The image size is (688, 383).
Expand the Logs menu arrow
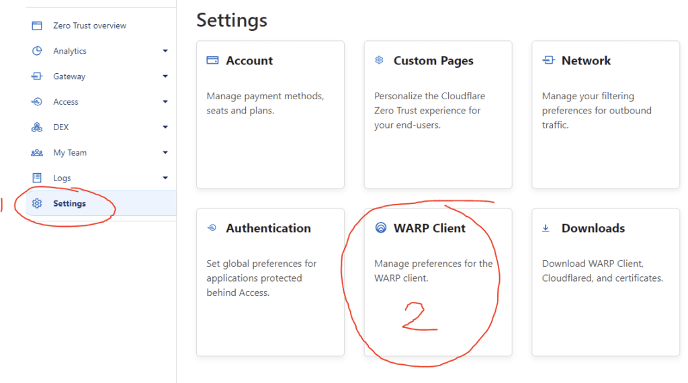[x=165, y=178]
